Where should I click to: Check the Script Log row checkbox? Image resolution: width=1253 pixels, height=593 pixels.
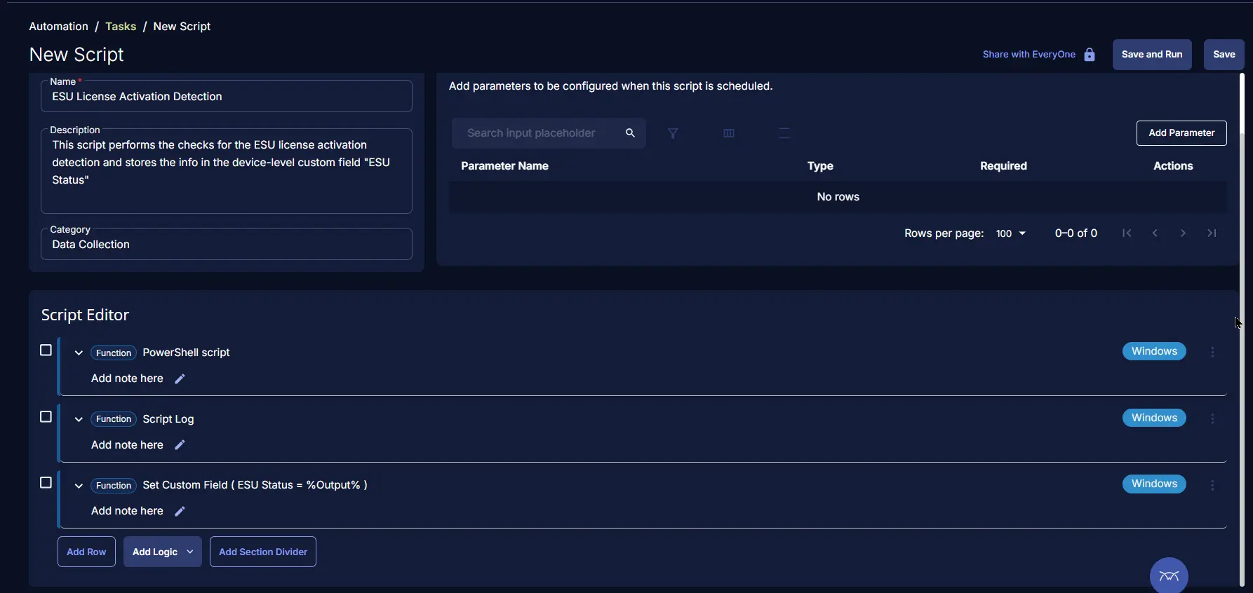click(x=46, y=417)
